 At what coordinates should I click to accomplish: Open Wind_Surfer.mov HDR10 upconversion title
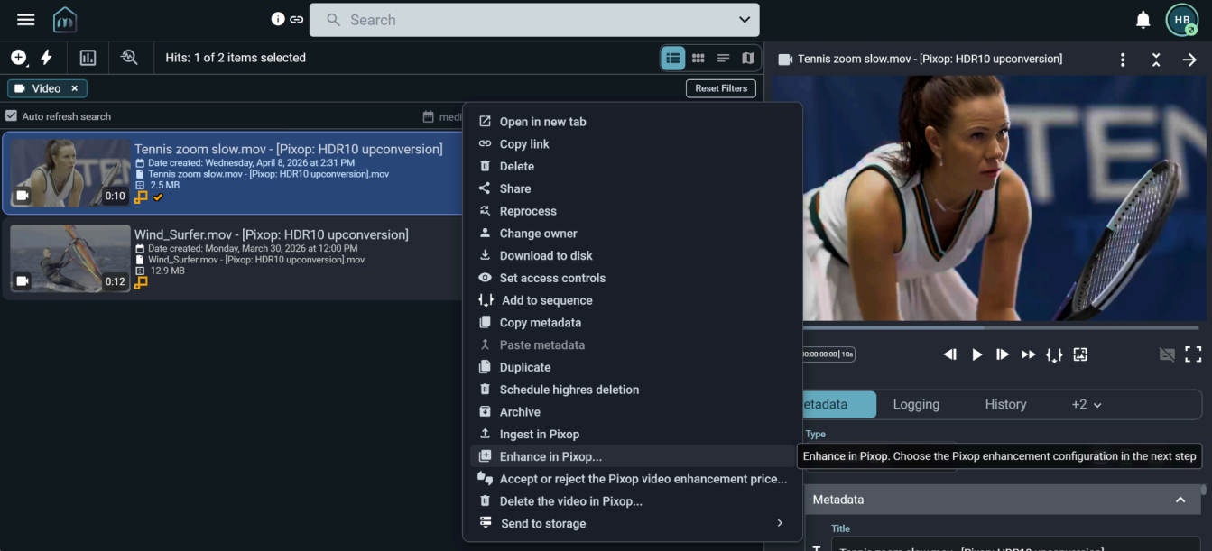(x=272, y=234)
